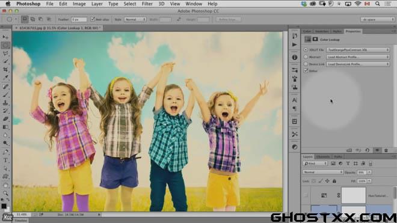Toggle visibility of Hue/Saturation layer
397x223 pixels.
tap(306, 195)
